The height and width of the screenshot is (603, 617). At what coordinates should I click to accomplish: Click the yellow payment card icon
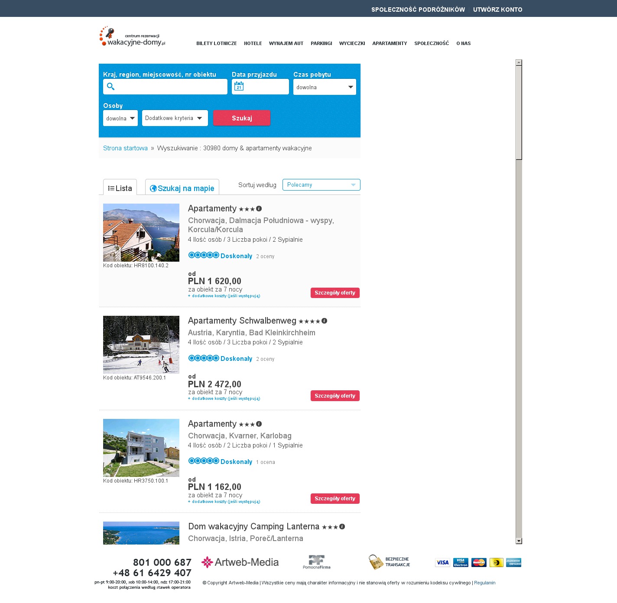click(496, 562)
